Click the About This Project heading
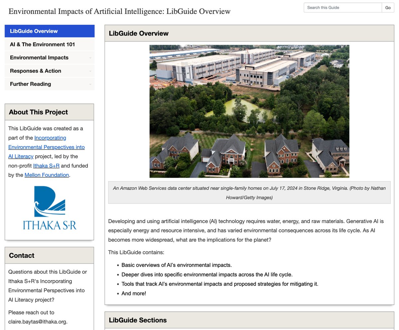Image resolution: width=399 pixels, height=330 pixels. pyautogui.click(x=38, y=112)
